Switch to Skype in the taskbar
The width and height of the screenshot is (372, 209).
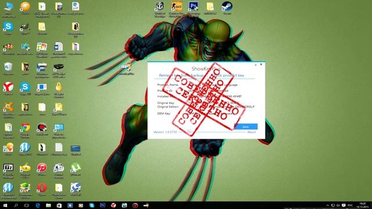coord(92,205)
